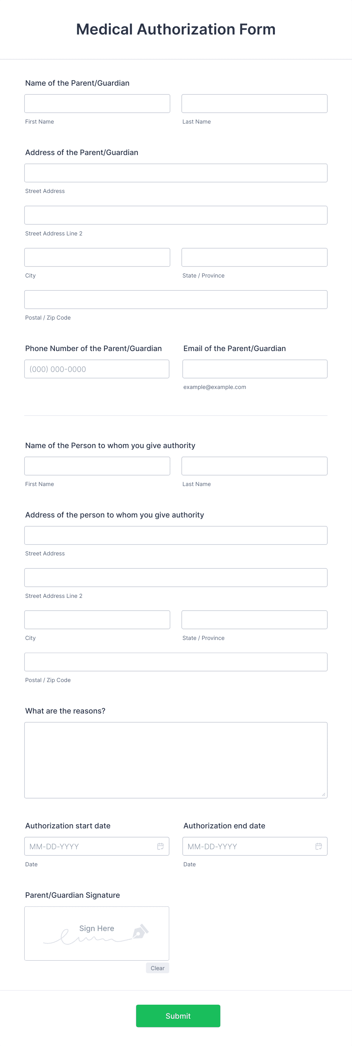Click the parent's Street Address Line 2 field
352x1046 pixels.
[x=176, y=215]
